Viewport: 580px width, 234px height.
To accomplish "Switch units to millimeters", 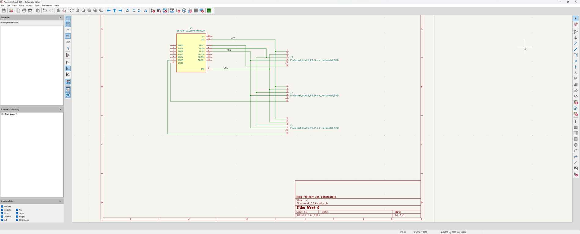I will pyautogui.click(x=68, y=42).
